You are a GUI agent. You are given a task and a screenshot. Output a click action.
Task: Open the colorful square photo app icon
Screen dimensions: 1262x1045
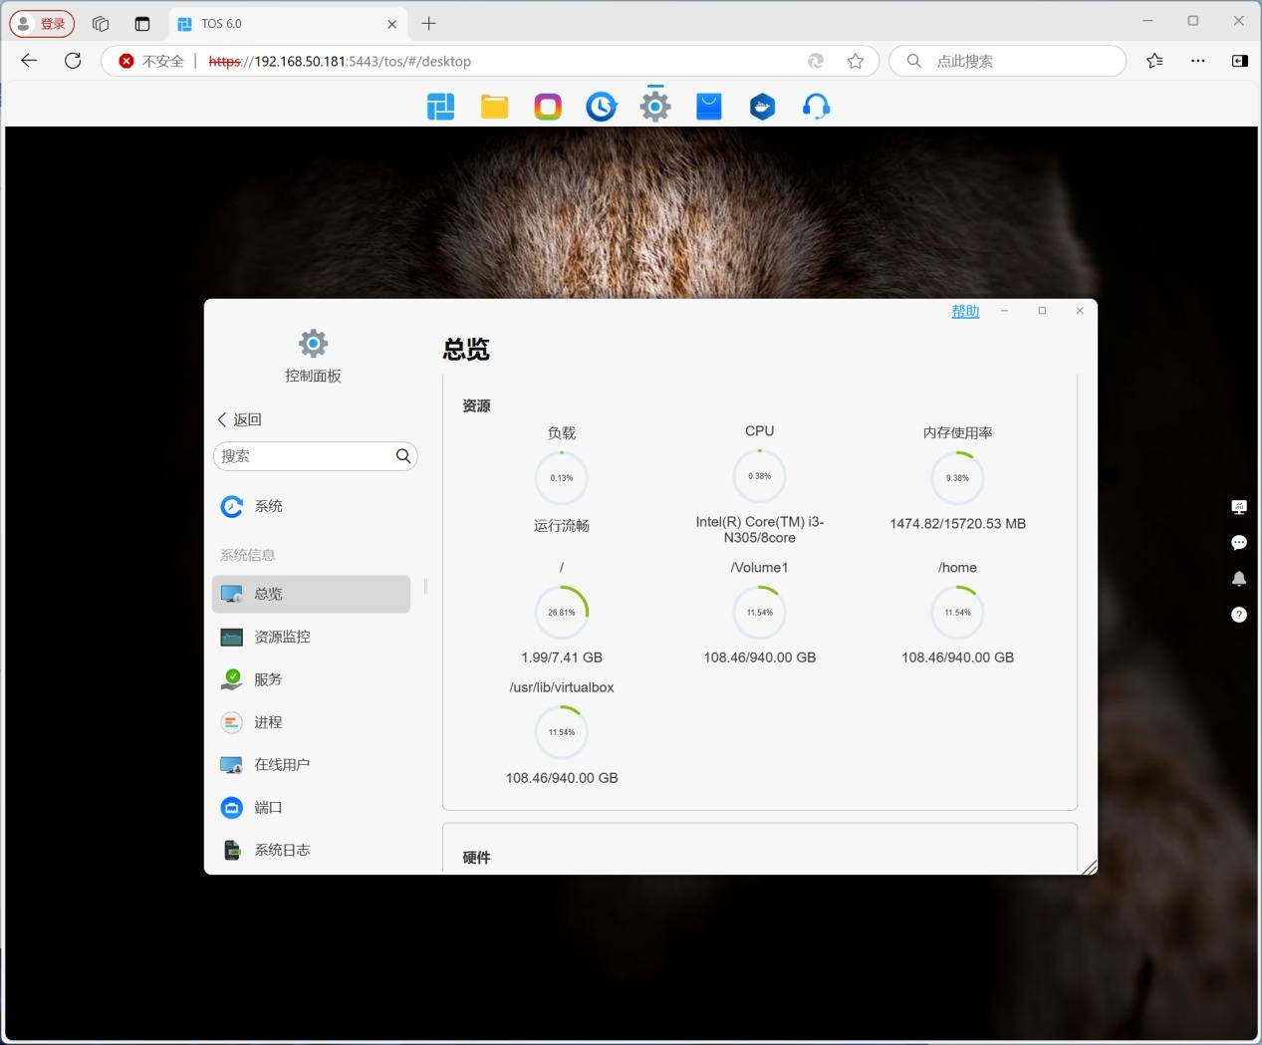[x=548, y=107]
